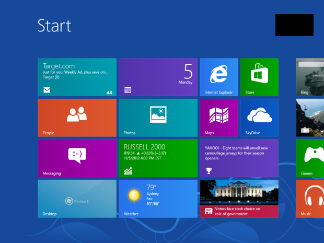This screenshot has width=324, height=243.
Task: Open the Games tile
Action: 310,158
